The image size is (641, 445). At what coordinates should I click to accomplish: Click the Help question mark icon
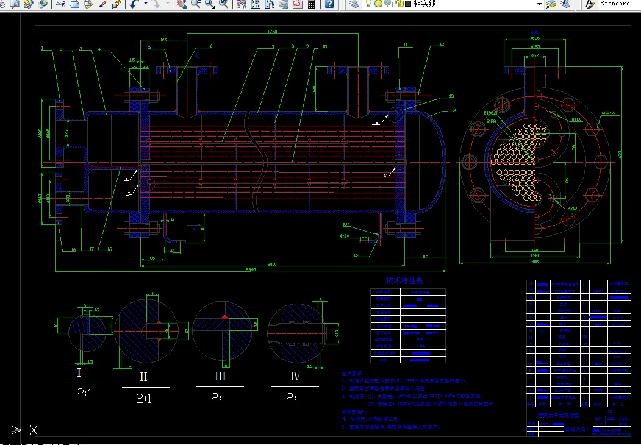[x=329, y=4]
